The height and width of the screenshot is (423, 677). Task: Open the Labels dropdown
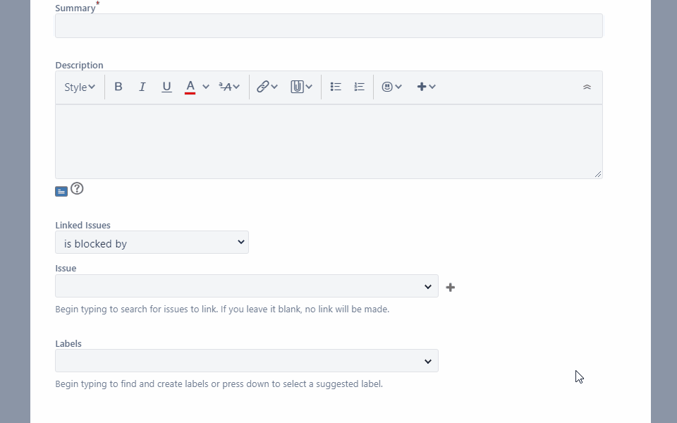[427, 361]
